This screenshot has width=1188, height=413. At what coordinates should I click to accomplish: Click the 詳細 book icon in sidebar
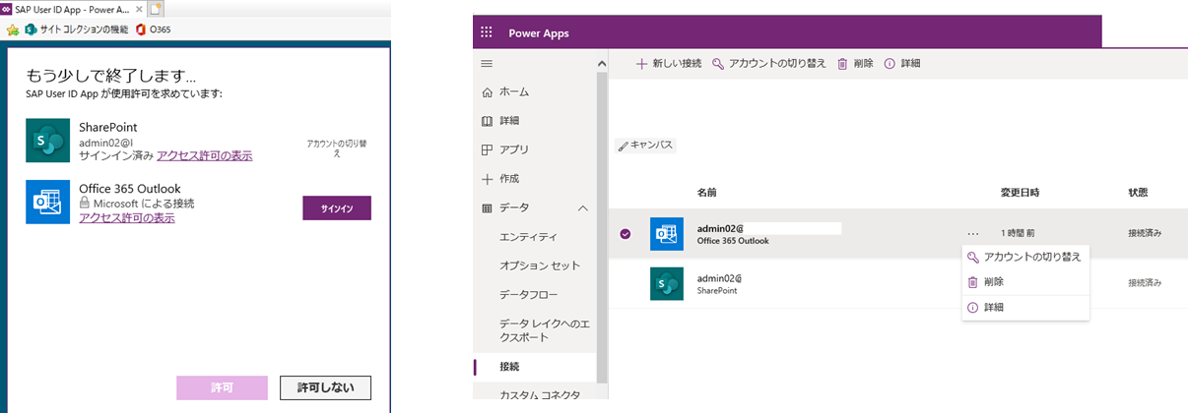(x=487, y=121)
